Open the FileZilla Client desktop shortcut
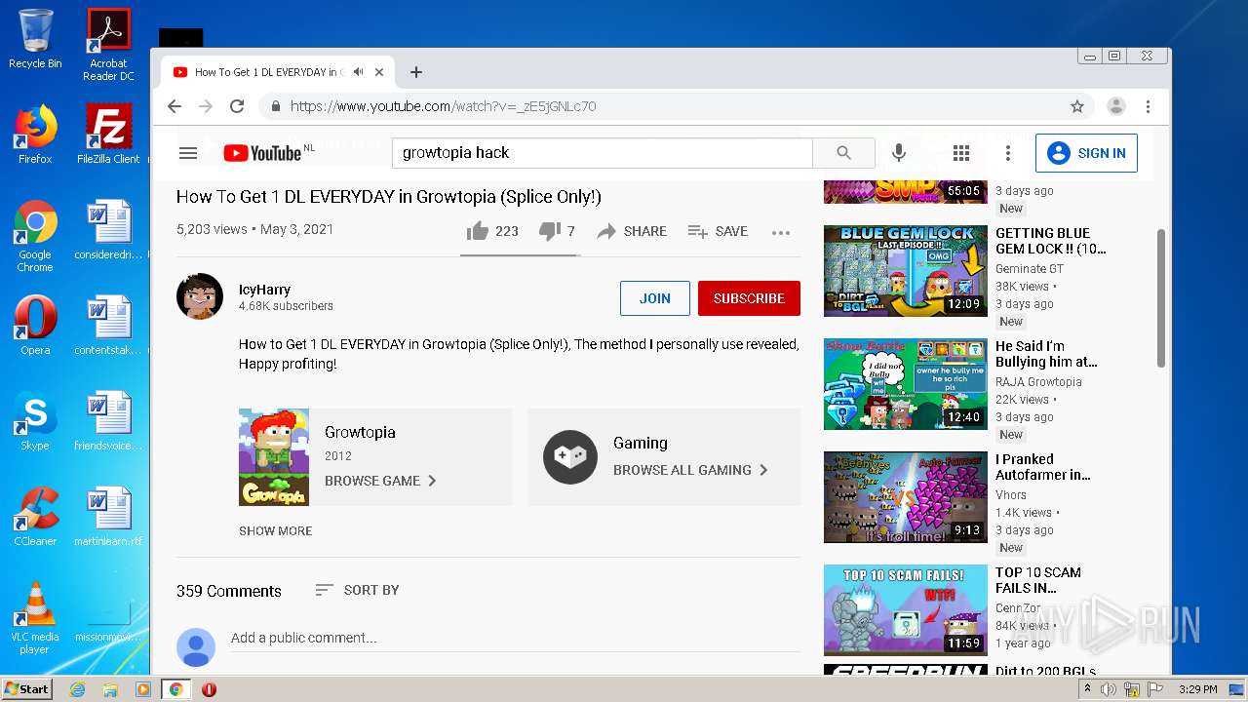The image size is (1248, 702). (108, 135)
